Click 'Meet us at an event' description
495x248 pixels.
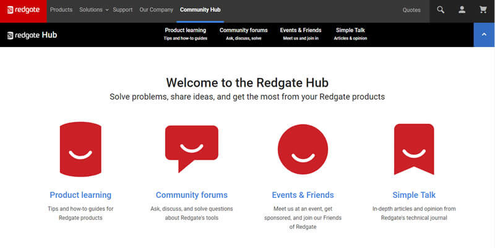303,218
